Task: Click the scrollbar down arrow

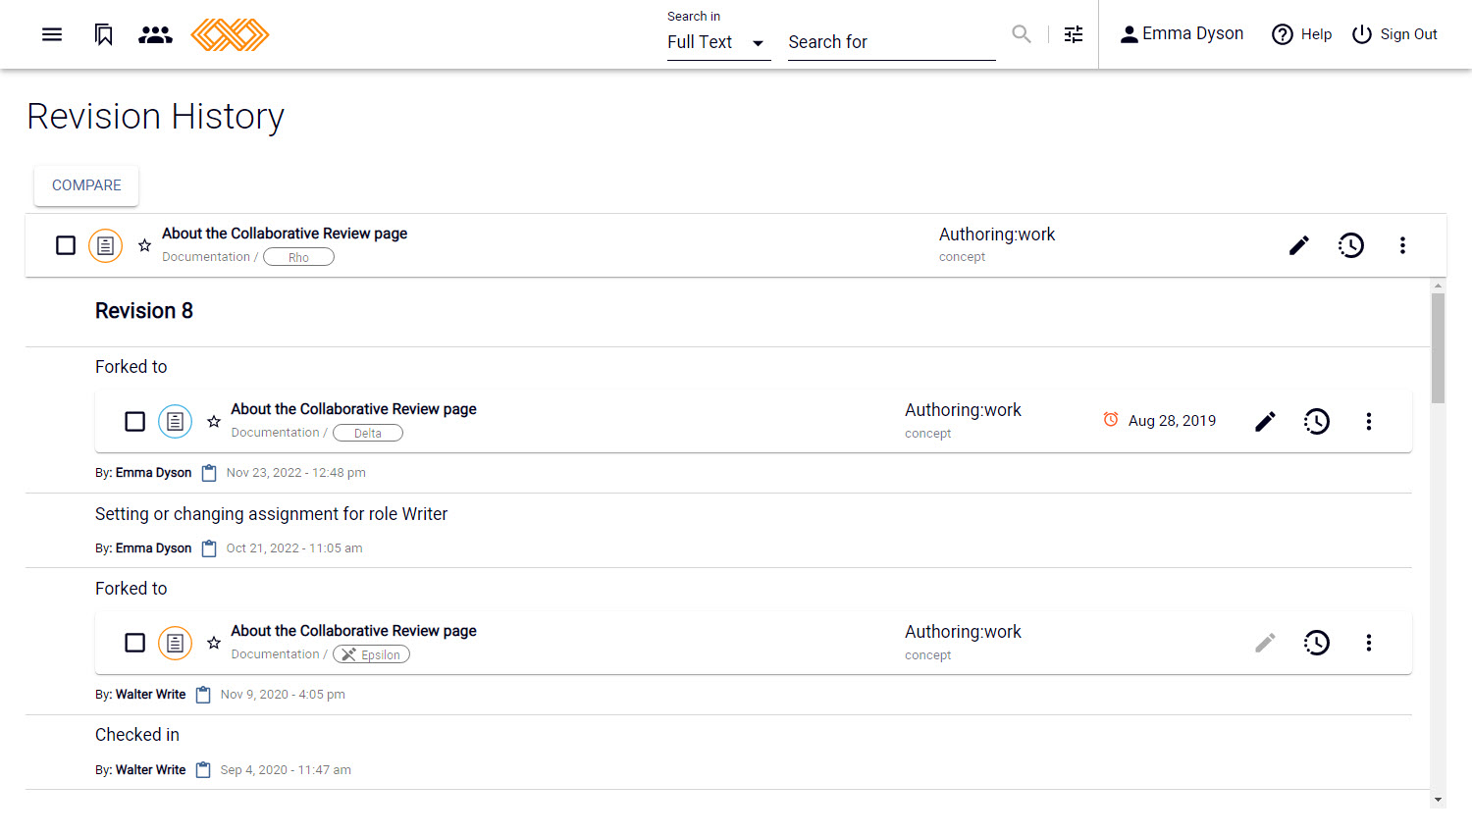Action: click(1438, 800)
